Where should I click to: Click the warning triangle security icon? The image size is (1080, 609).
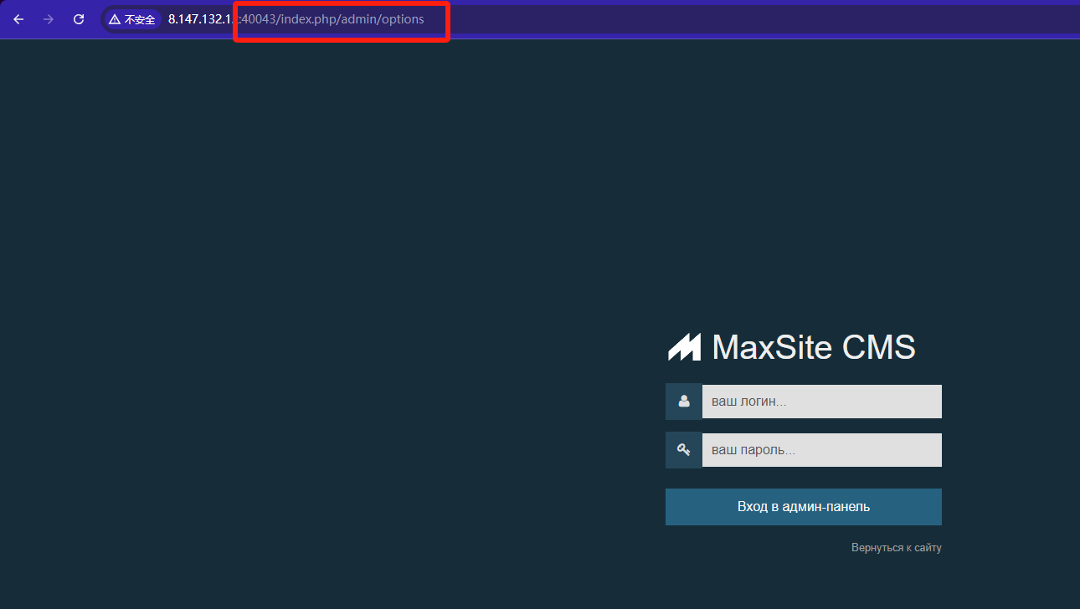(115, 19)
